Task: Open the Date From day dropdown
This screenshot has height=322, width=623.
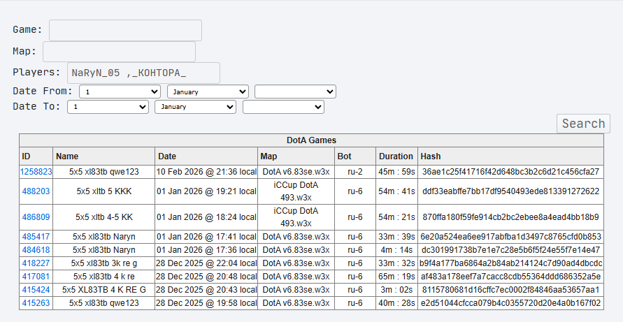Action: (120, 92)
